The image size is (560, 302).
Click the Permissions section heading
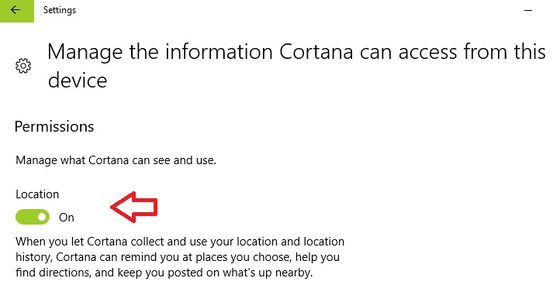tap(54, 126)
